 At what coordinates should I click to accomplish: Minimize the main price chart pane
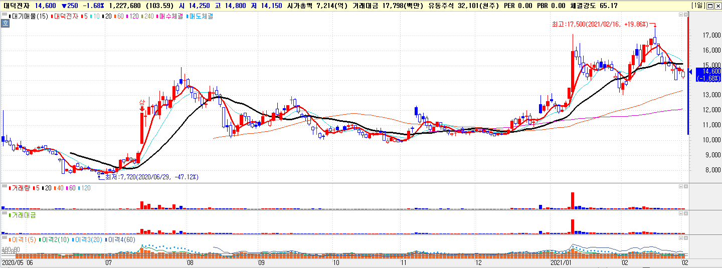pyautogui.click(x=680, y=15)
